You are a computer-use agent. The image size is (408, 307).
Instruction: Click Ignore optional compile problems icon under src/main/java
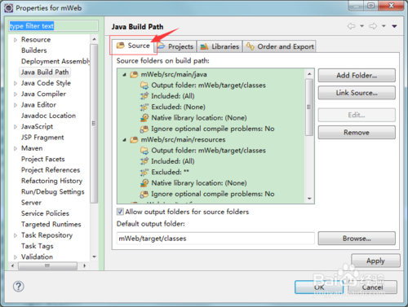point(144,129)
